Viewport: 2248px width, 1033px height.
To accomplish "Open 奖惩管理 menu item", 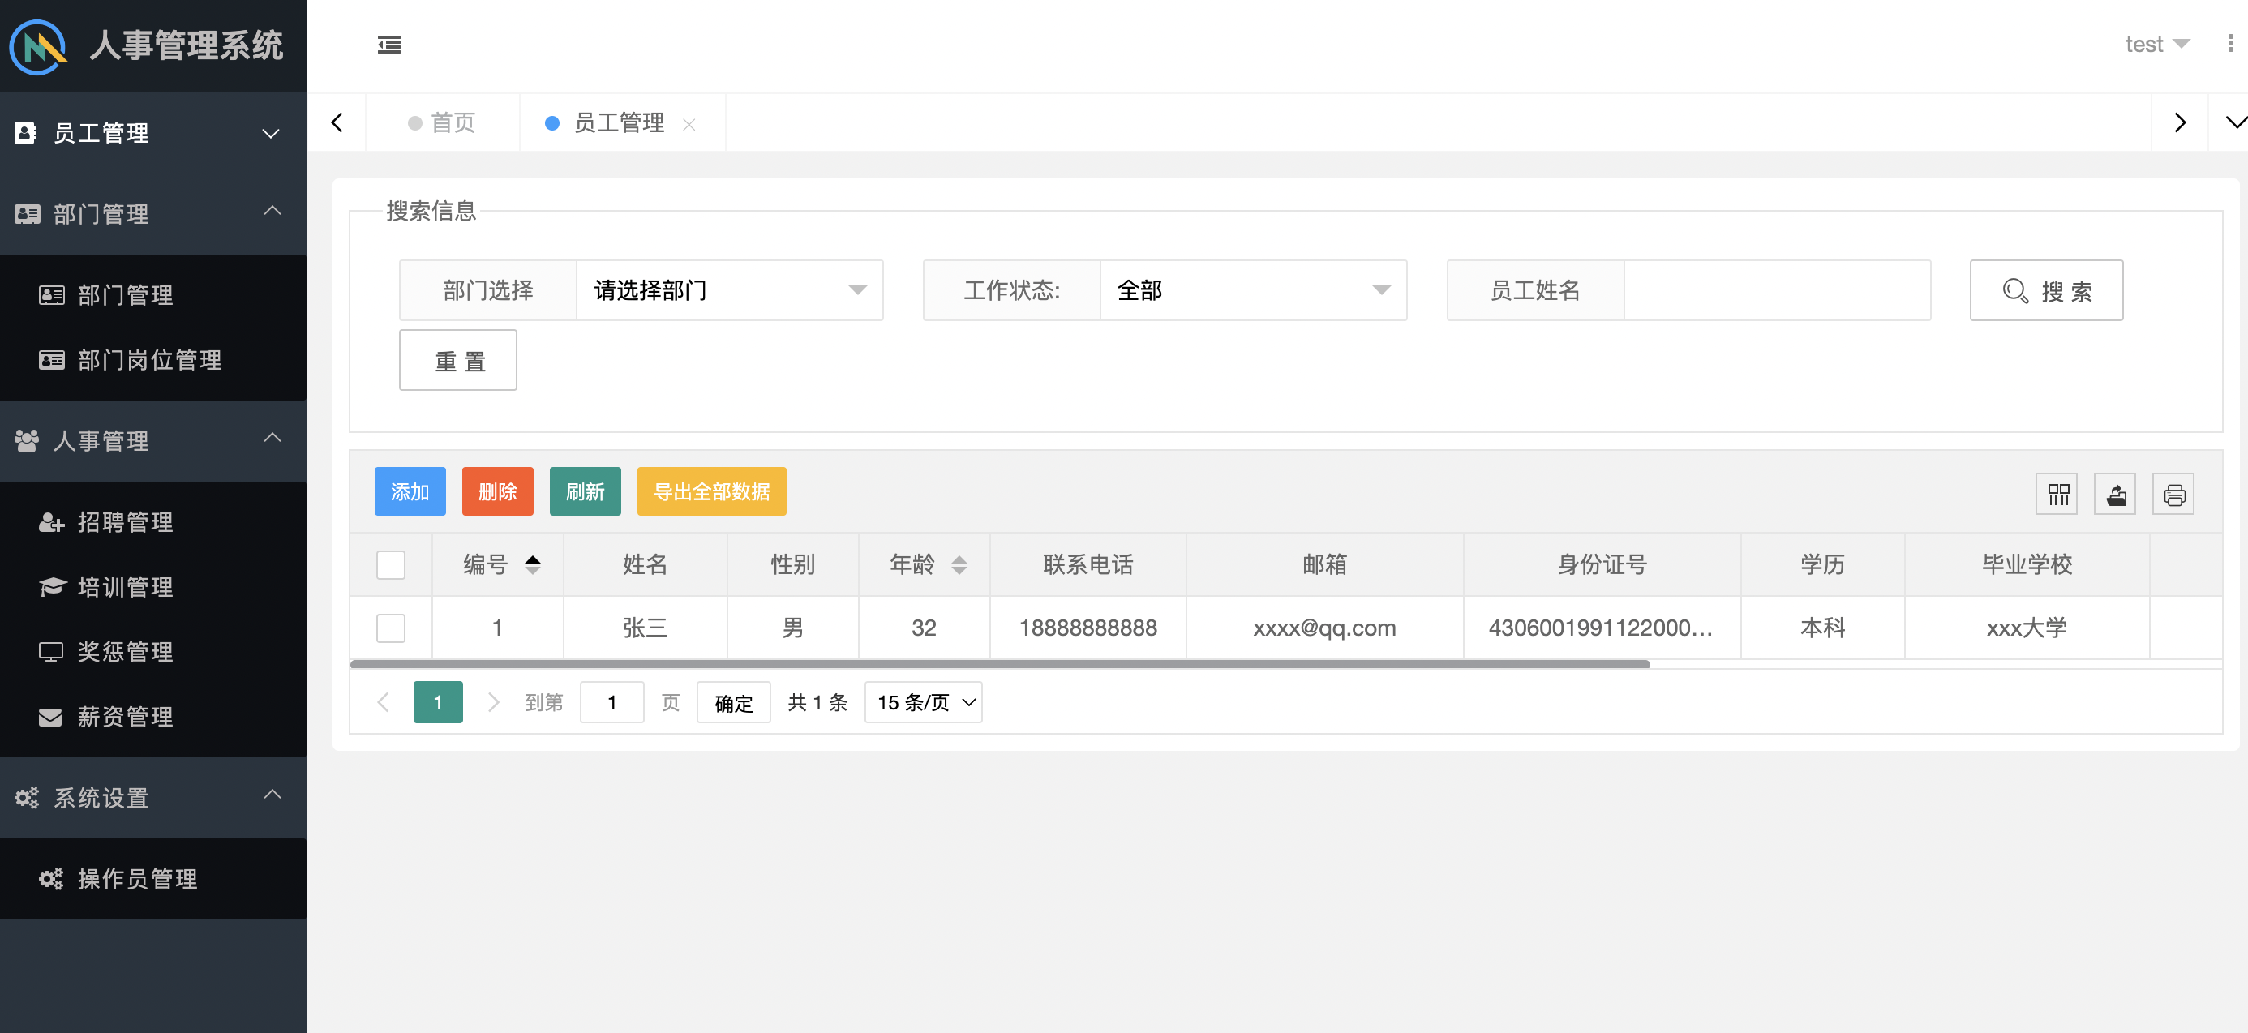I will (x=152, y=652).
